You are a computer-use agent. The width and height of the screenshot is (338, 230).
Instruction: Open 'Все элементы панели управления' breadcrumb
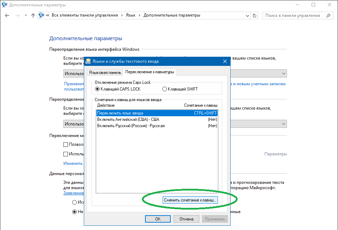[x=85, y=15]
